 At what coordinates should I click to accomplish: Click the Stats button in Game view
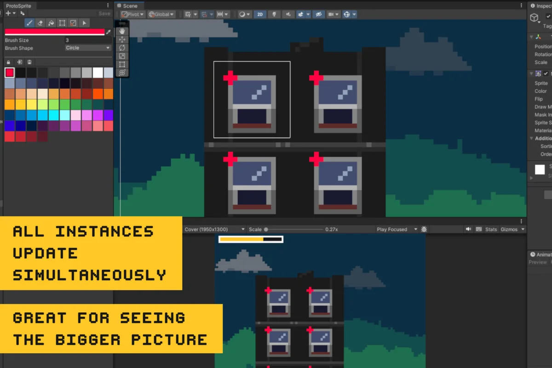tap(491, 229)
